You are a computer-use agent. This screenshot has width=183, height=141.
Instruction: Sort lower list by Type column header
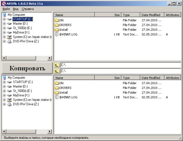tap(131, 78)
